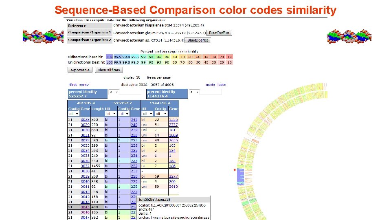Open reference gene link 3037
This screenshot has width=391, height=220.
click(x=85, y=166)
